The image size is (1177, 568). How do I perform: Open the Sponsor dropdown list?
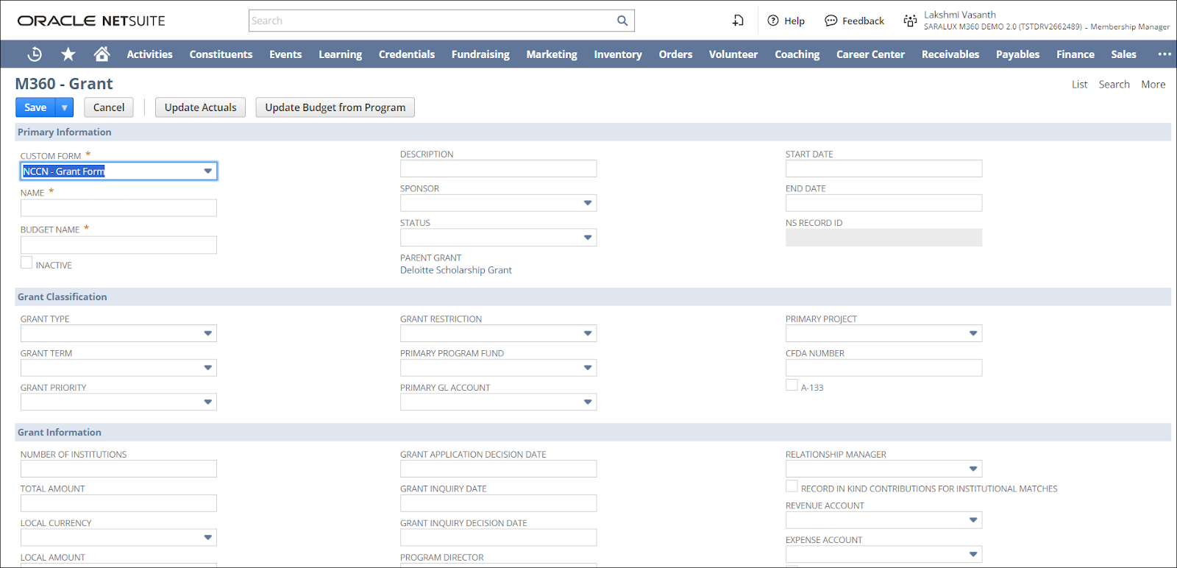coord(588,203)
